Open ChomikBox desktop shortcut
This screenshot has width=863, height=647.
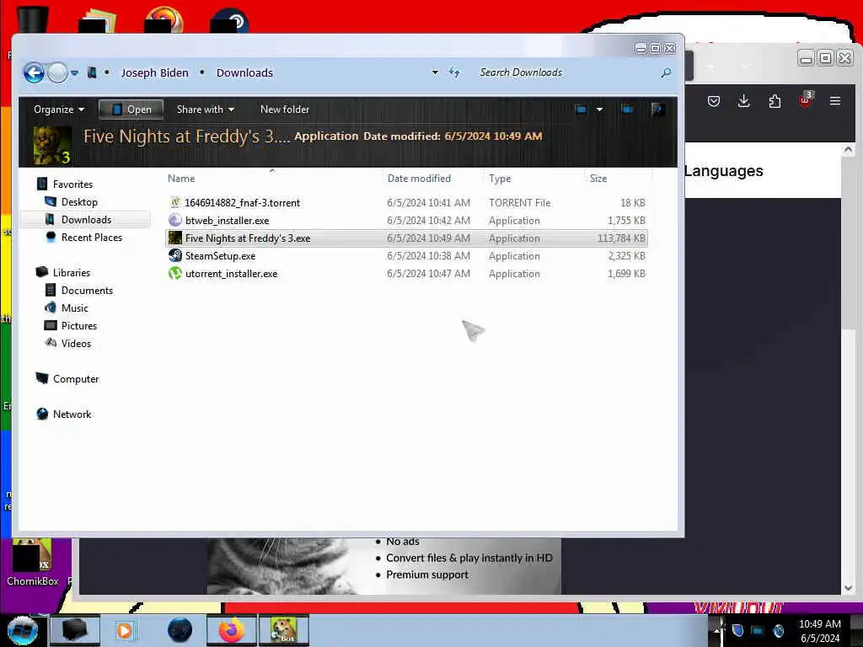(33, 562)
